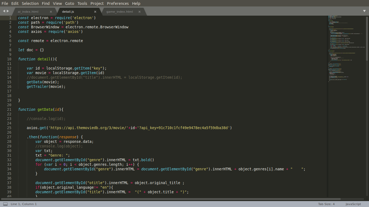Change the Tab Size: 4 setting
The width and height of the screenshot is (369, 207).
326,204
